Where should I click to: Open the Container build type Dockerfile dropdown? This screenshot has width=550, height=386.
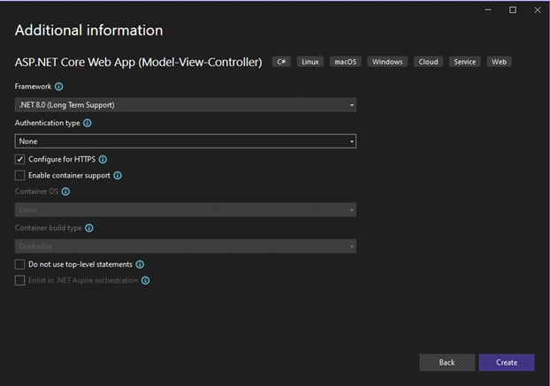186,246
